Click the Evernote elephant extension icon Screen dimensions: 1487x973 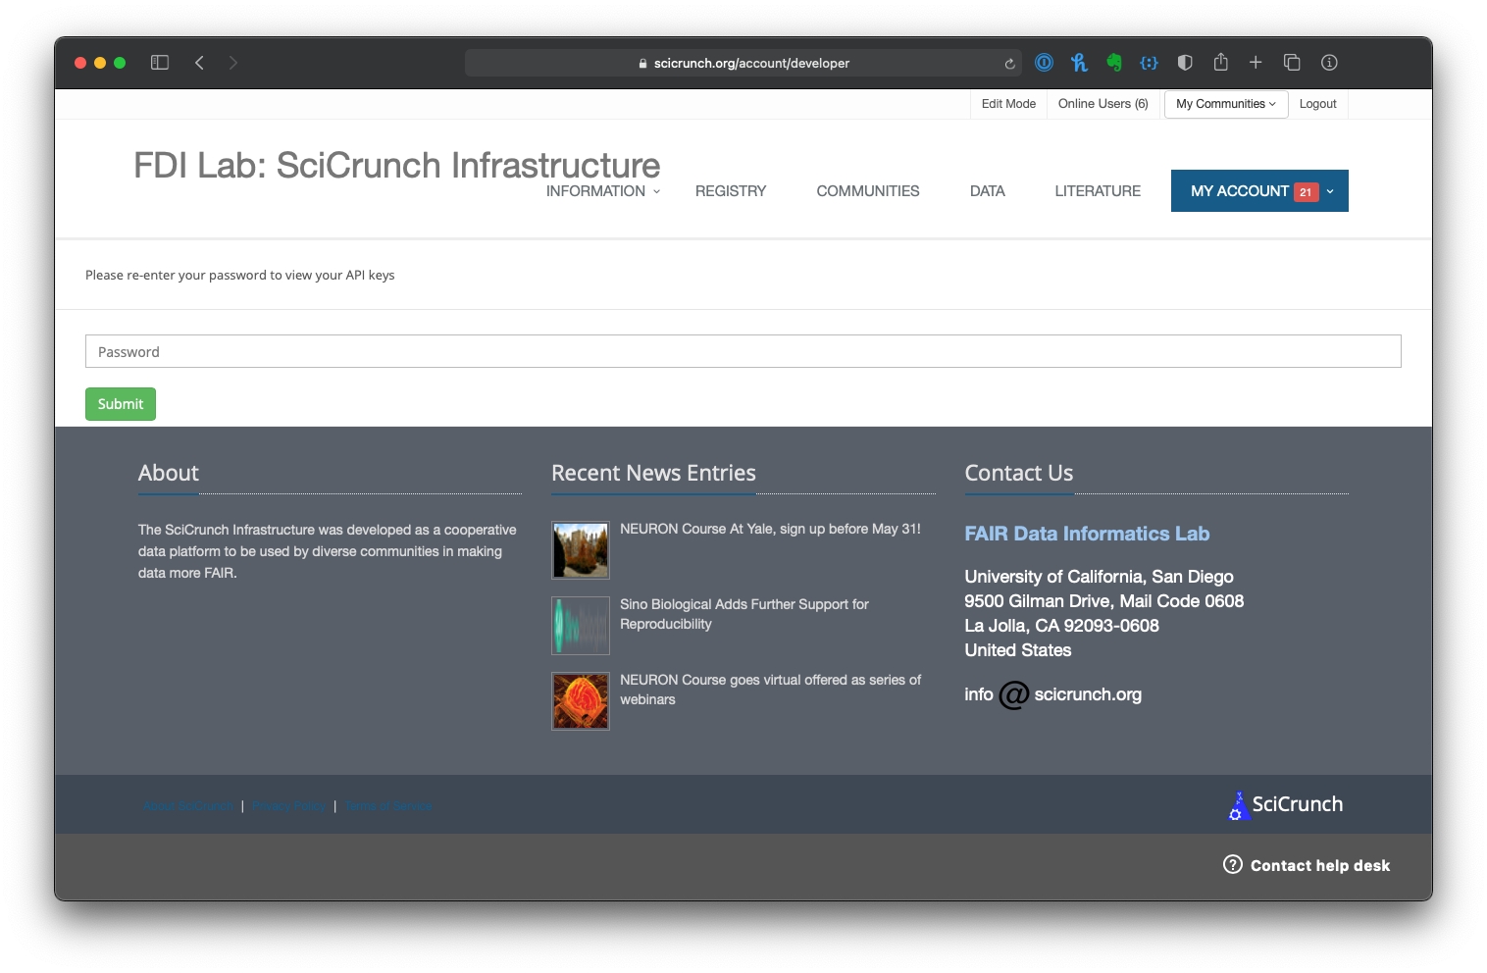[x=1114, y=63]
